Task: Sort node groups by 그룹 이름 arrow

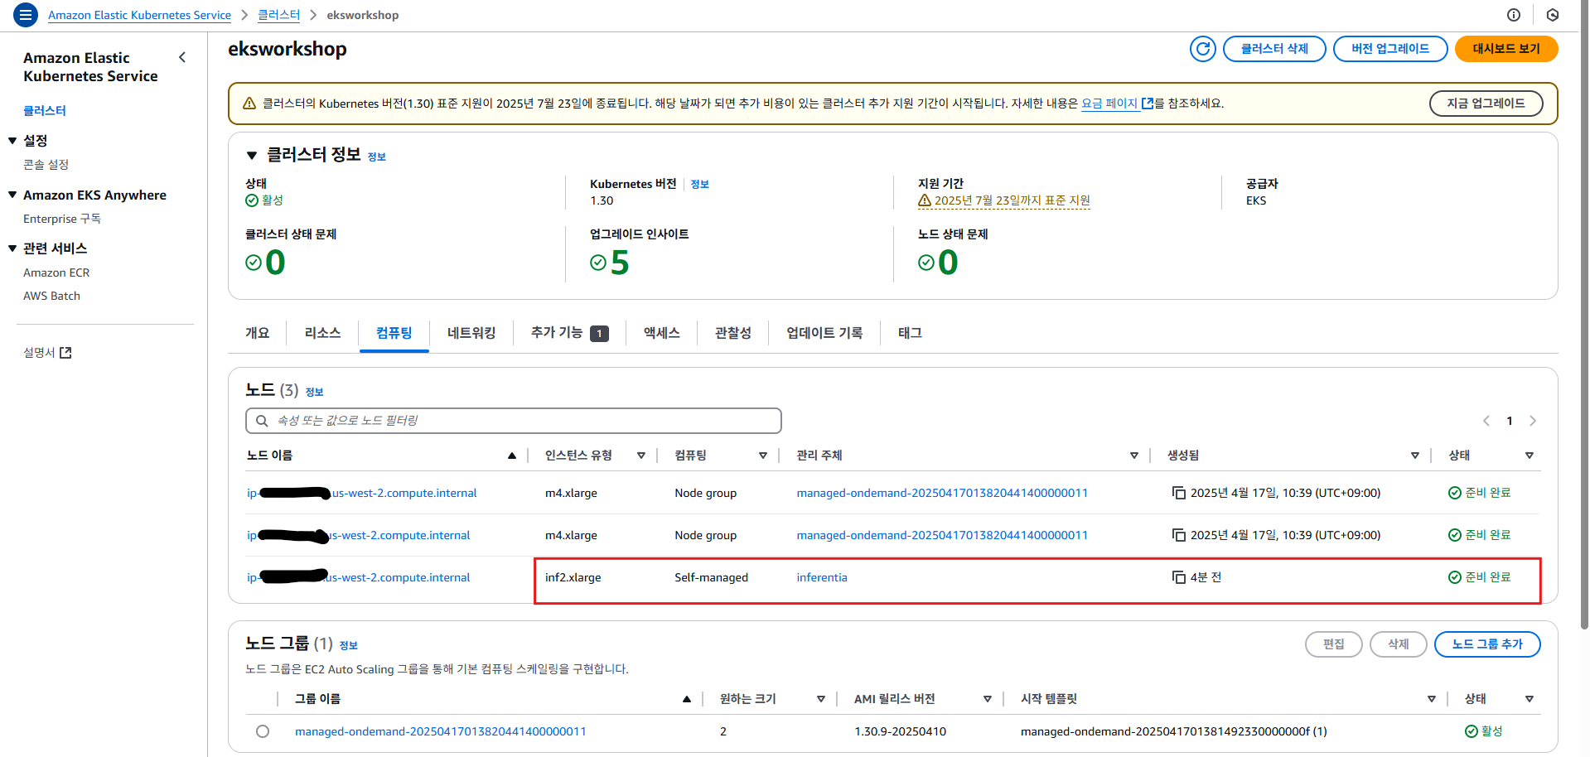Action: point(687,699)
